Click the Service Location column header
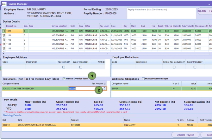 (x=59, y=26)
